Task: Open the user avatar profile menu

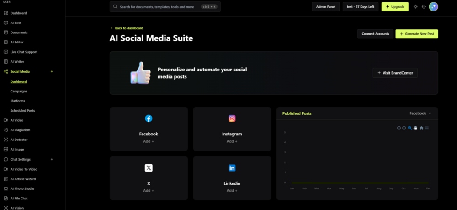Action: click(x=433, y=7)
